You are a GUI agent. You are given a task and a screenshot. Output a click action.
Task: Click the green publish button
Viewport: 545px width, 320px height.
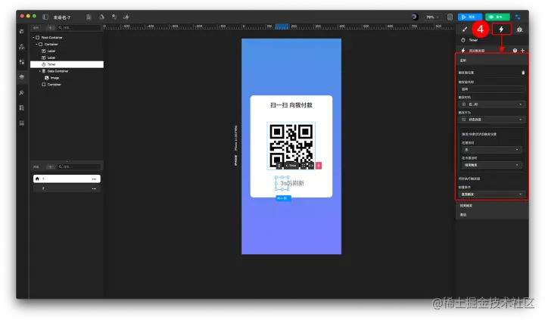(x=497, y=17)
